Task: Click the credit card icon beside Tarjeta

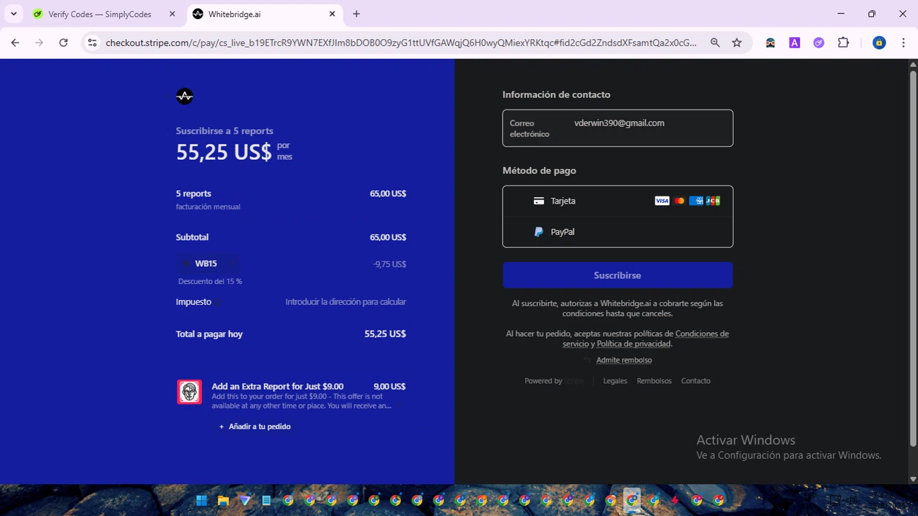Action: click(539, 201)
